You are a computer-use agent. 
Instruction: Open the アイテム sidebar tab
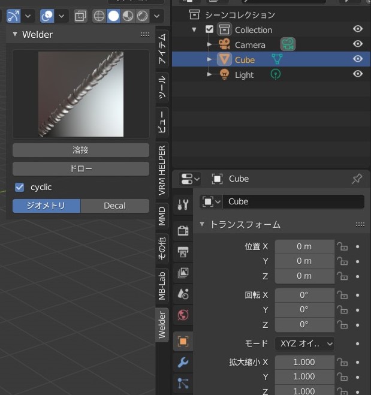pyautogui.click(x=162, y=49)
